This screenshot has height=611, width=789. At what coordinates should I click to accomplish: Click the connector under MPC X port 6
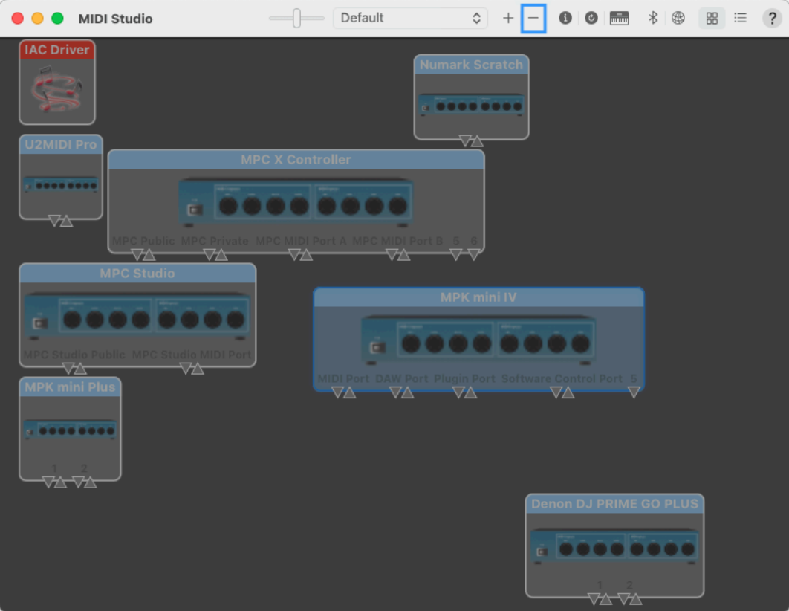(473, 255)
